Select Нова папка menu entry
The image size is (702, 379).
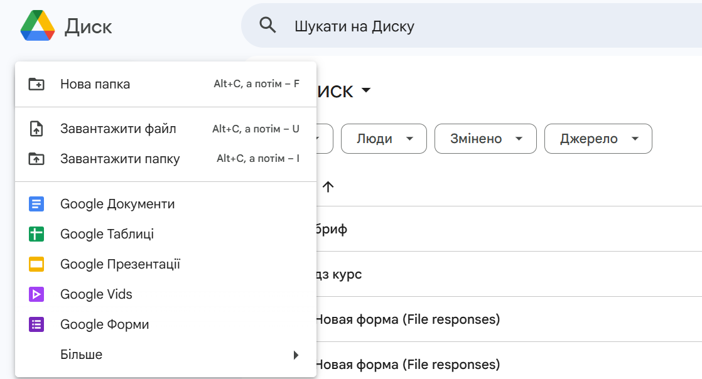pos(95,84)
